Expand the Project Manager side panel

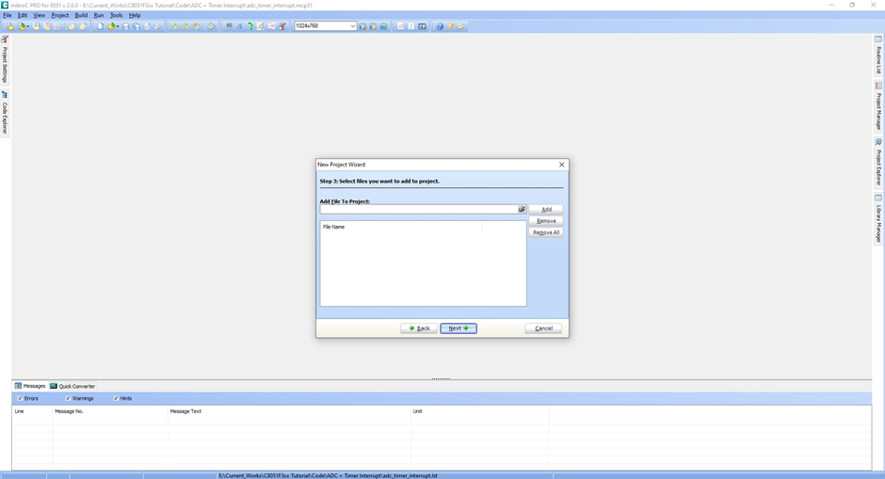click(x=878, y=106)
